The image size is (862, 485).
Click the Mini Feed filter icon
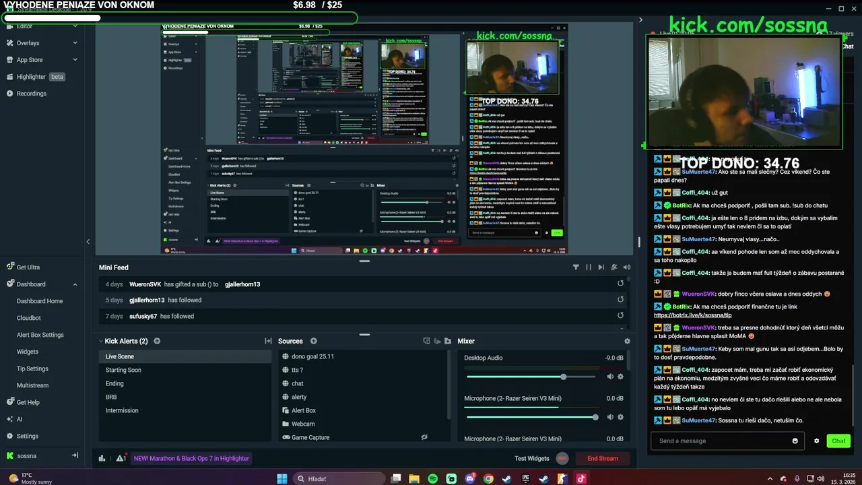[576, 267]
